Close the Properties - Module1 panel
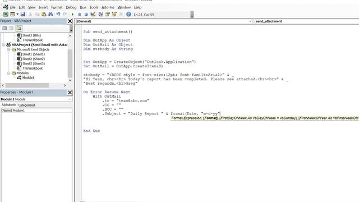 (70, 92)
